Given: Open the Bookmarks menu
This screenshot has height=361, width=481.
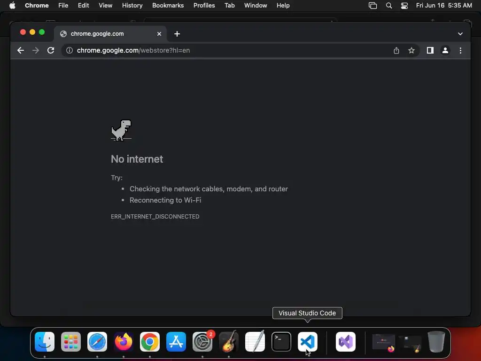Looking at the screenshot, I should [x=168, y=6].
